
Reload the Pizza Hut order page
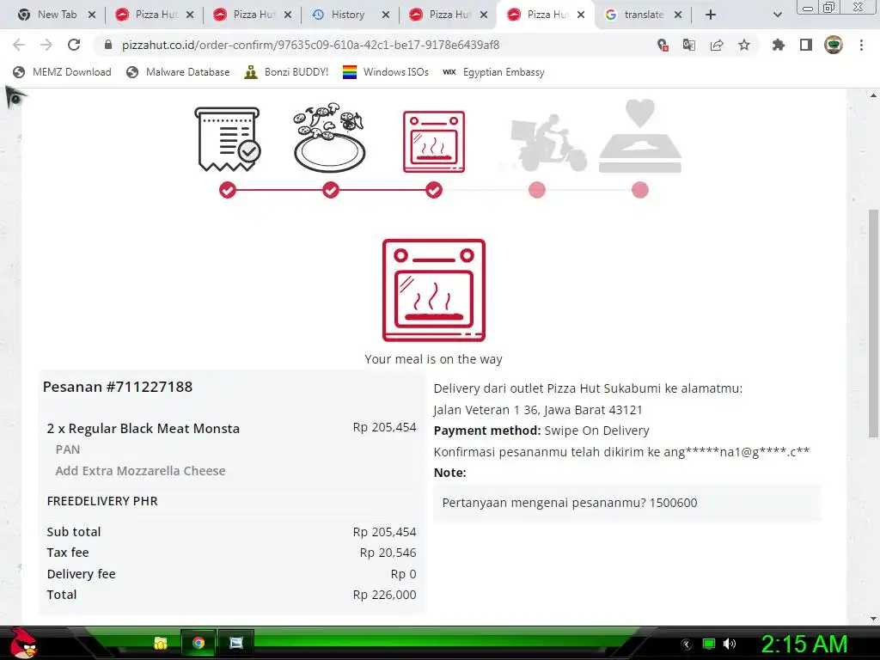point(74,45)
